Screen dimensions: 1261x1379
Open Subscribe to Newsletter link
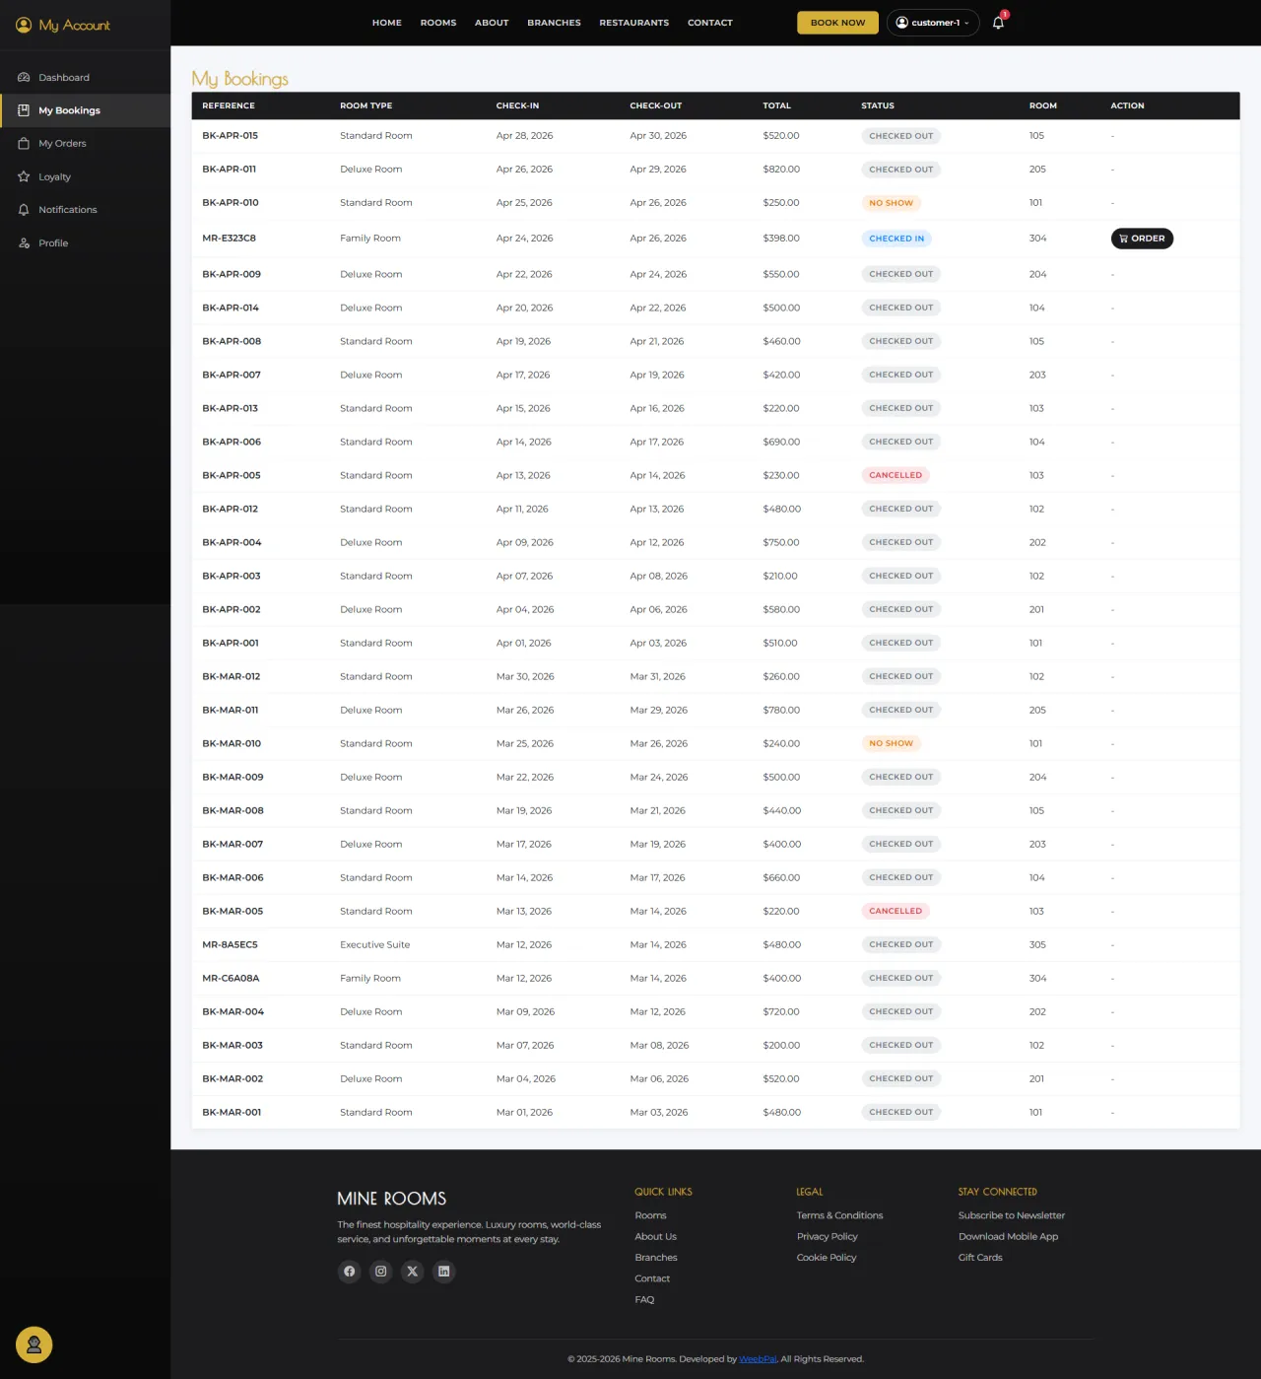pyautogui.click(x=1012, y=1215)
